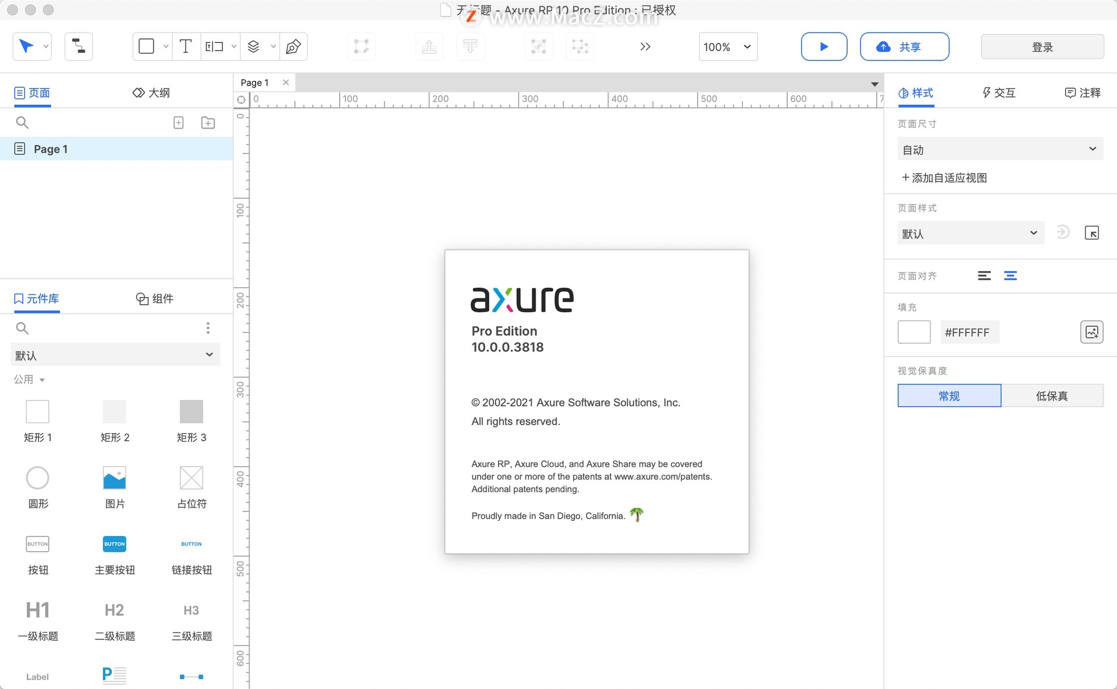Click the fill image picker icon
This screenshot has height=689, width=1117.
[x=1092, y=332]
